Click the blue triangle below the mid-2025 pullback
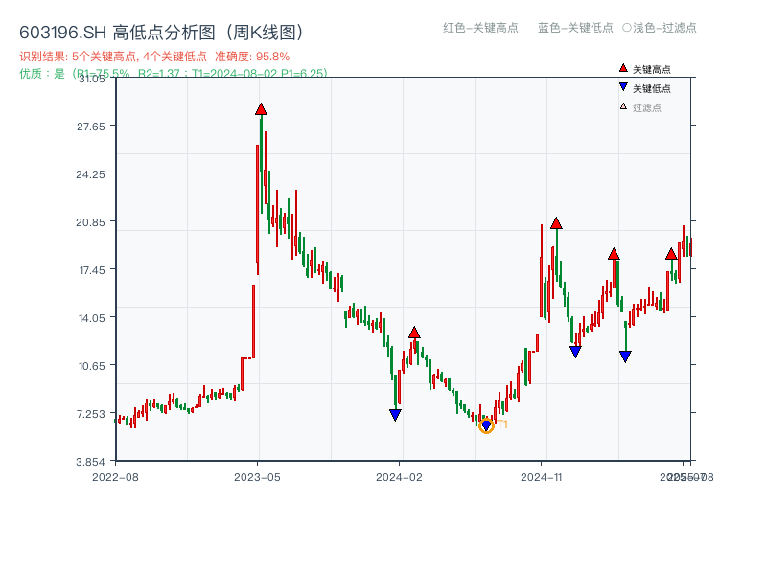 [x=625, y=355]
